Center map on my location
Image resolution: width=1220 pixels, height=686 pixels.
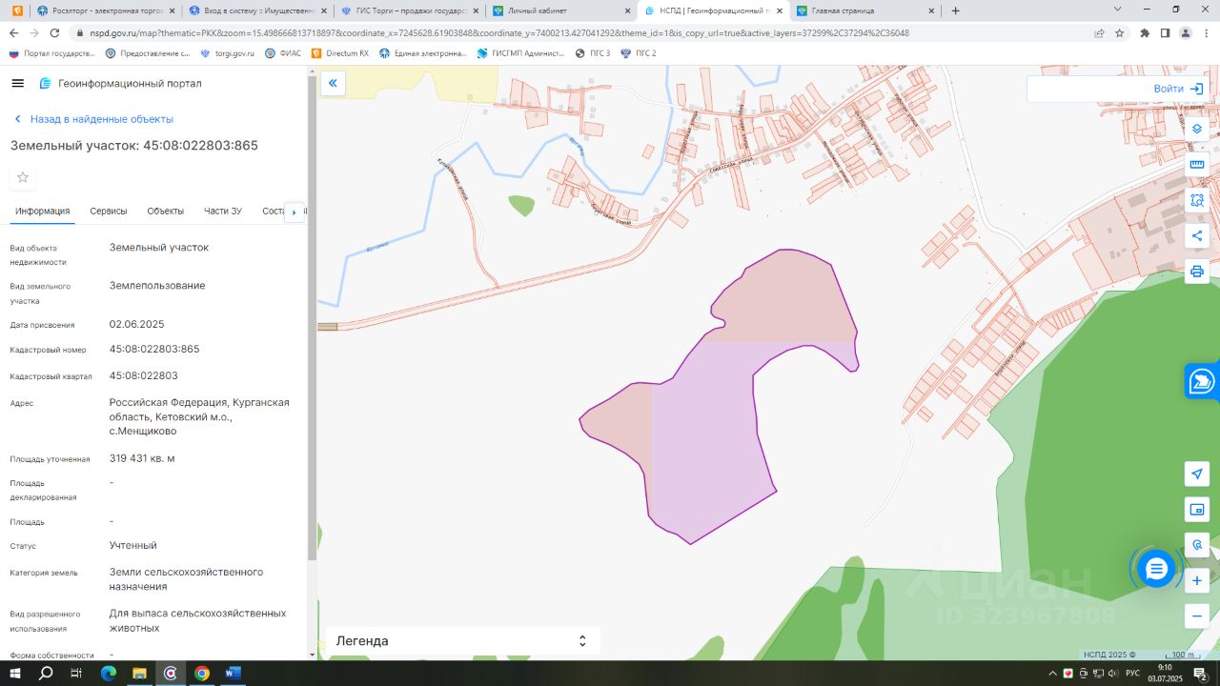tap(1197, 474)
